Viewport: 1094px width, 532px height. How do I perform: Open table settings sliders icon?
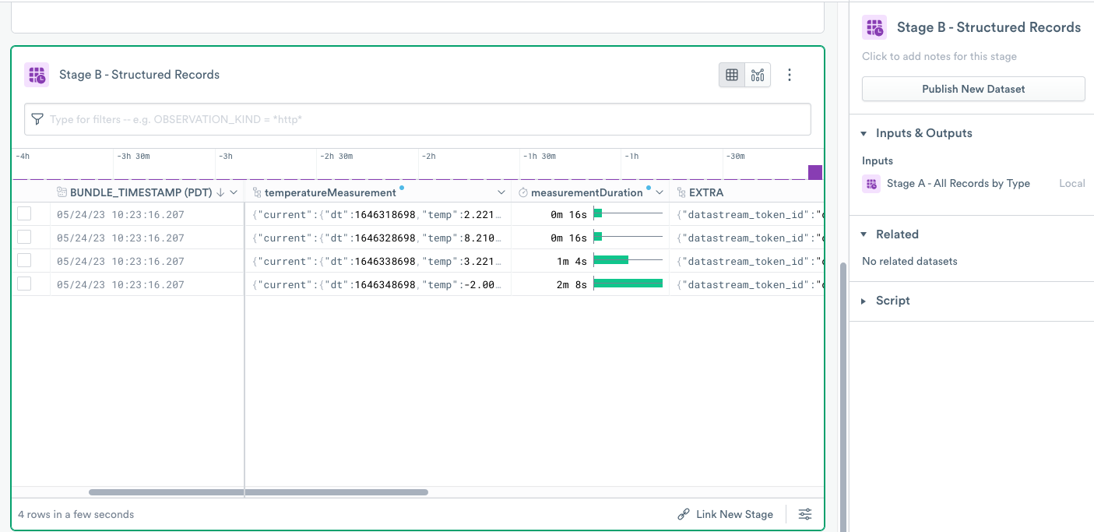805,514
